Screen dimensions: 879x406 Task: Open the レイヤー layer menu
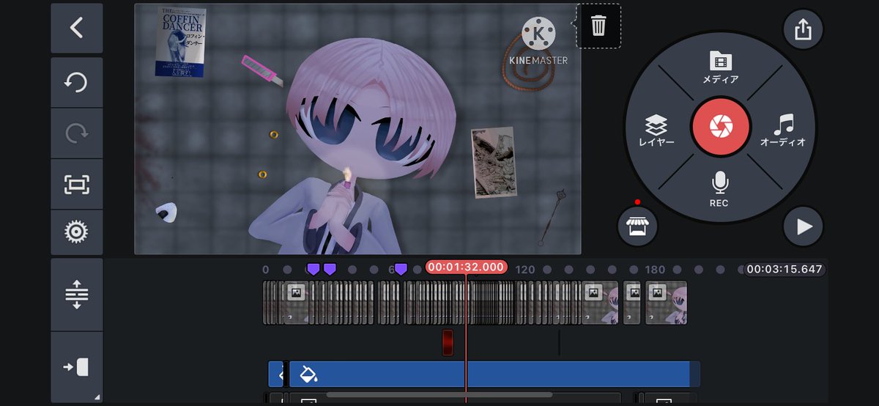656,132
